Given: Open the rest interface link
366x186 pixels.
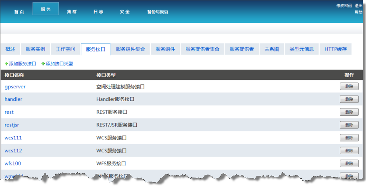Looking at the screenshot, I should [9, 112].
